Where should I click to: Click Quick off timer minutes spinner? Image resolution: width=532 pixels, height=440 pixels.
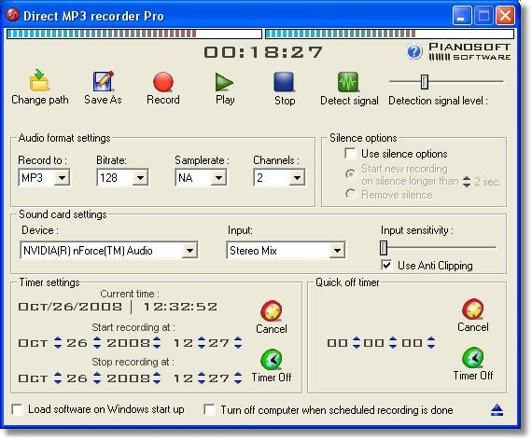393,343
